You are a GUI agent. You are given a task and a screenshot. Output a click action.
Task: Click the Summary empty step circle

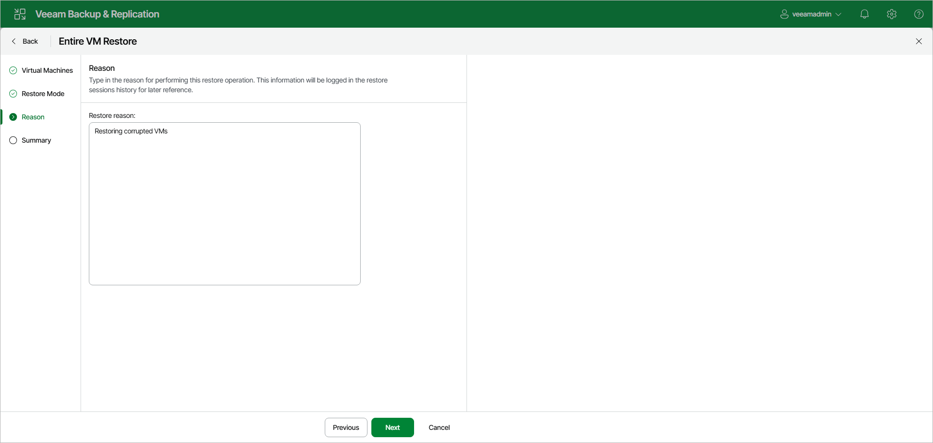pyautogui.click(x=13, y=140)
